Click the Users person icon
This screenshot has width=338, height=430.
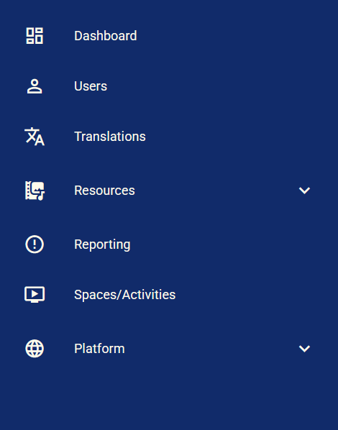click(x=35, y=86)
